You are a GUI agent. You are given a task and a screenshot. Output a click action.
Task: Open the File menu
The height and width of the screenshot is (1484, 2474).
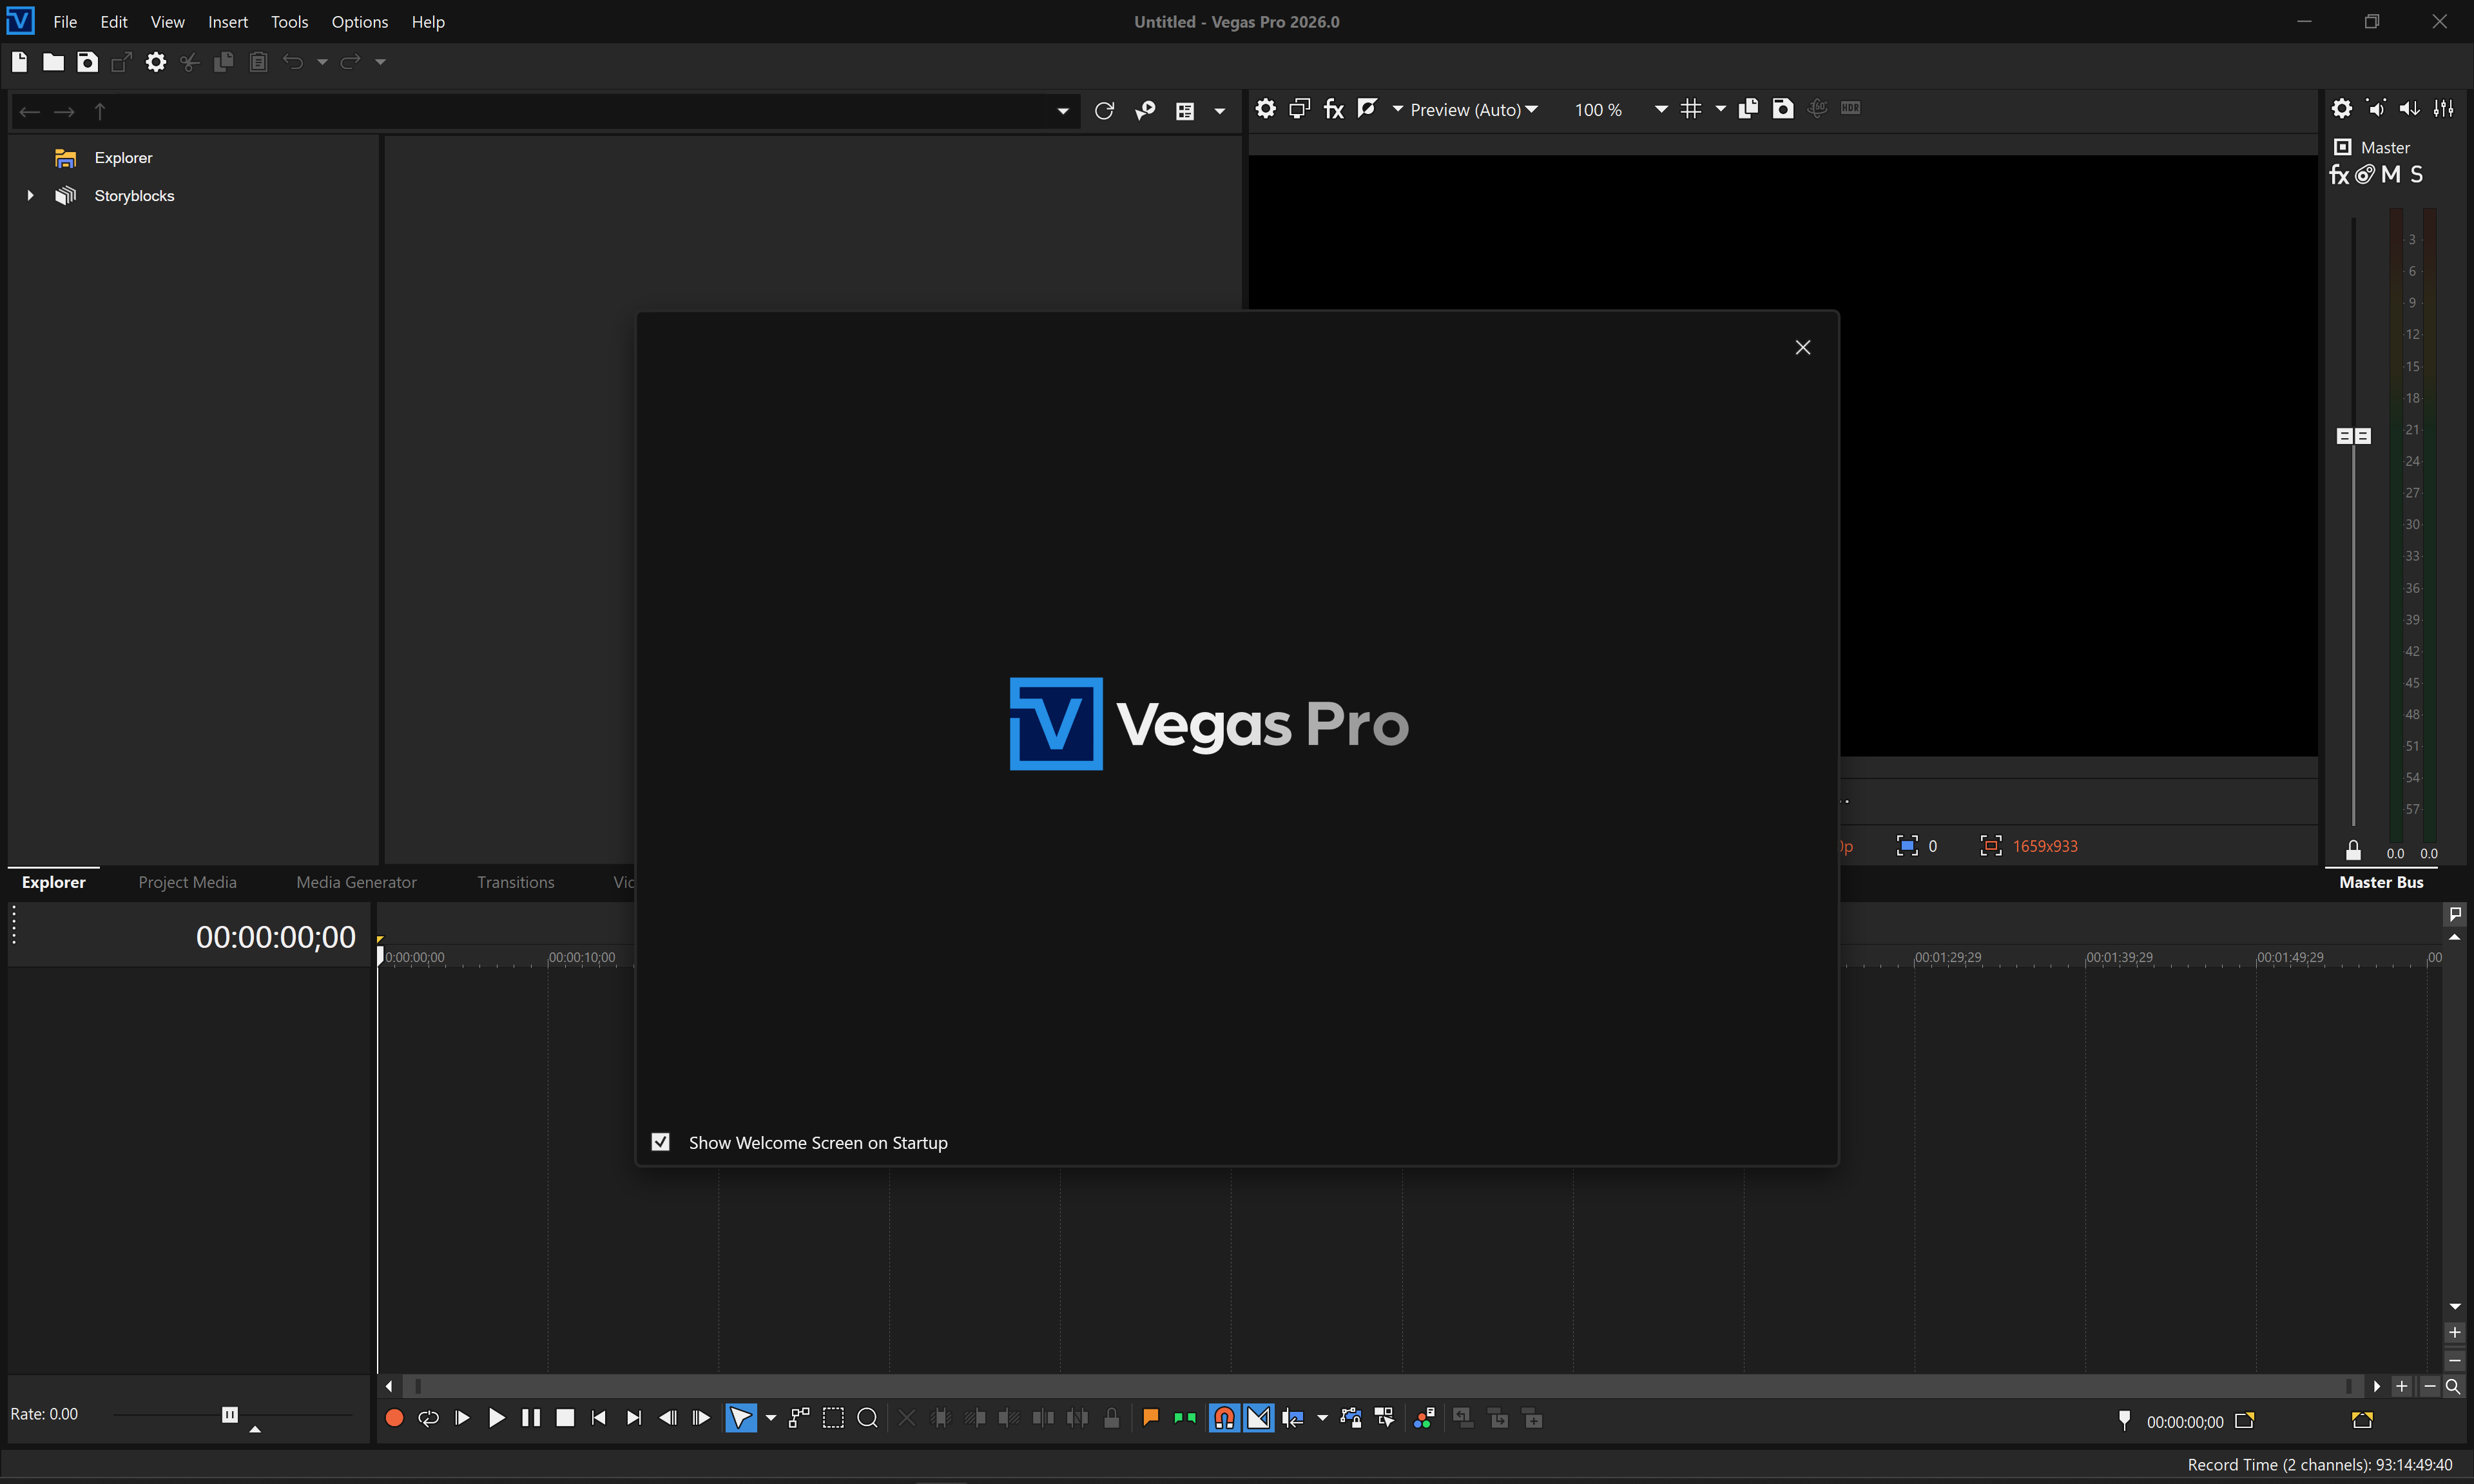(65, 22)
